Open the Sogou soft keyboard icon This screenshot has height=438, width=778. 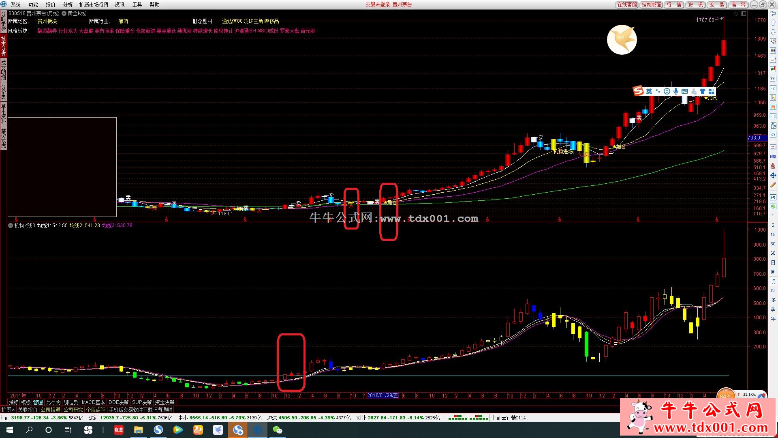pos(685,91)
